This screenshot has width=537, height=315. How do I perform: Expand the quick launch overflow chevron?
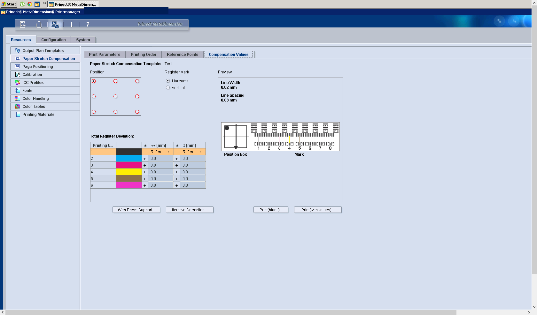pyautogui.click(x=44, y=4)
